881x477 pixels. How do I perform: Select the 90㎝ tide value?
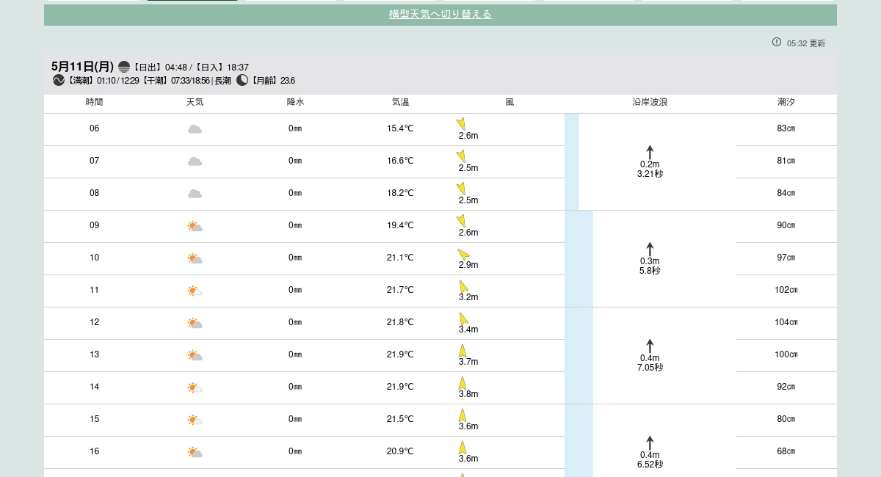786,225
